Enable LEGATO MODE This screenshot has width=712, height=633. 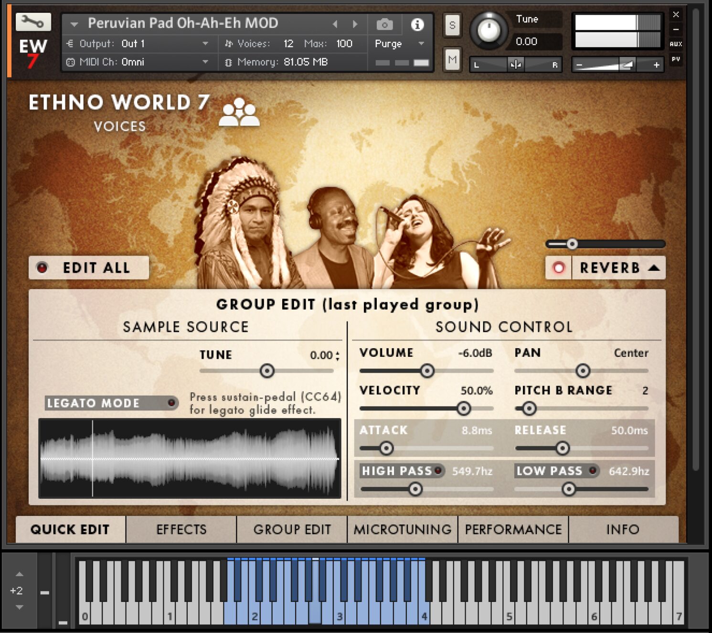pos(112,403)
